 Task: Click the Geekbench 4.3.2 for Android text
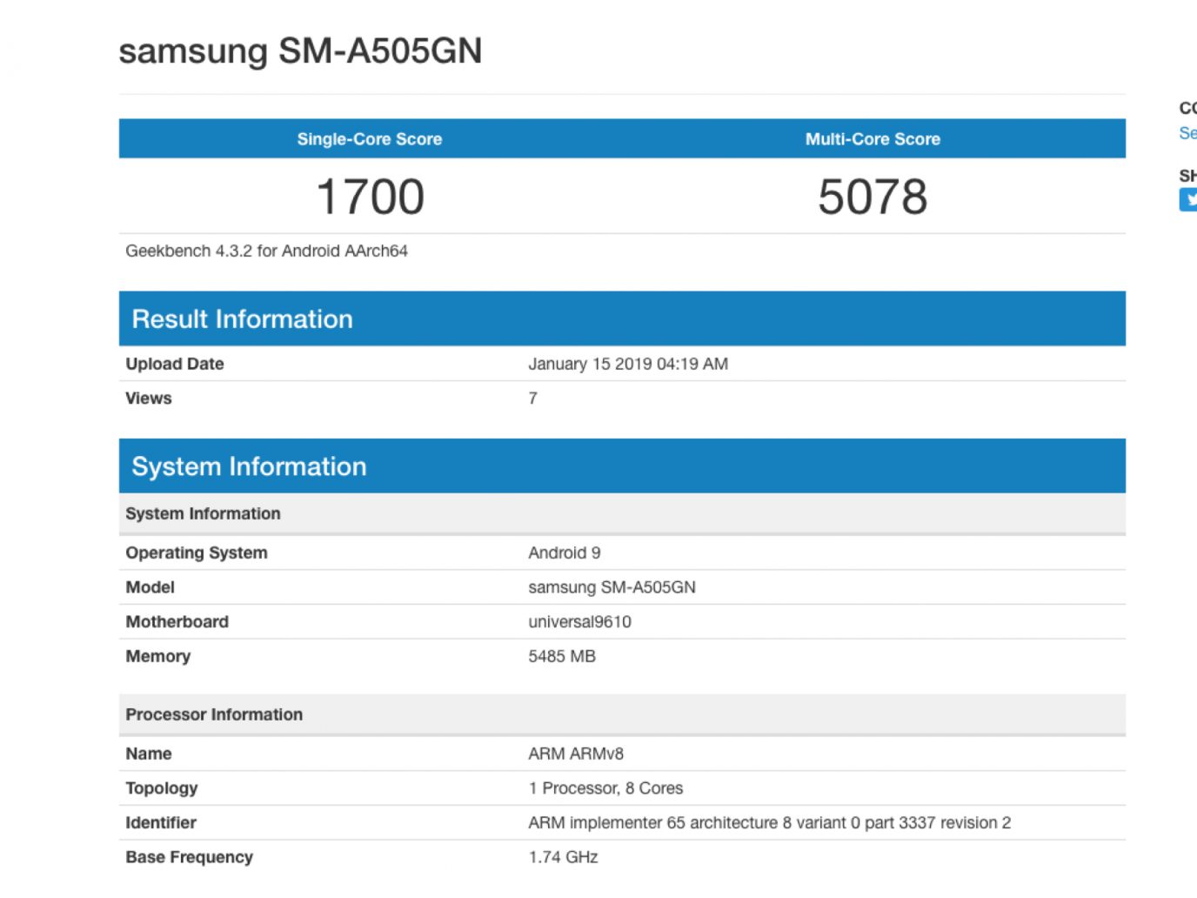[266, 251]
